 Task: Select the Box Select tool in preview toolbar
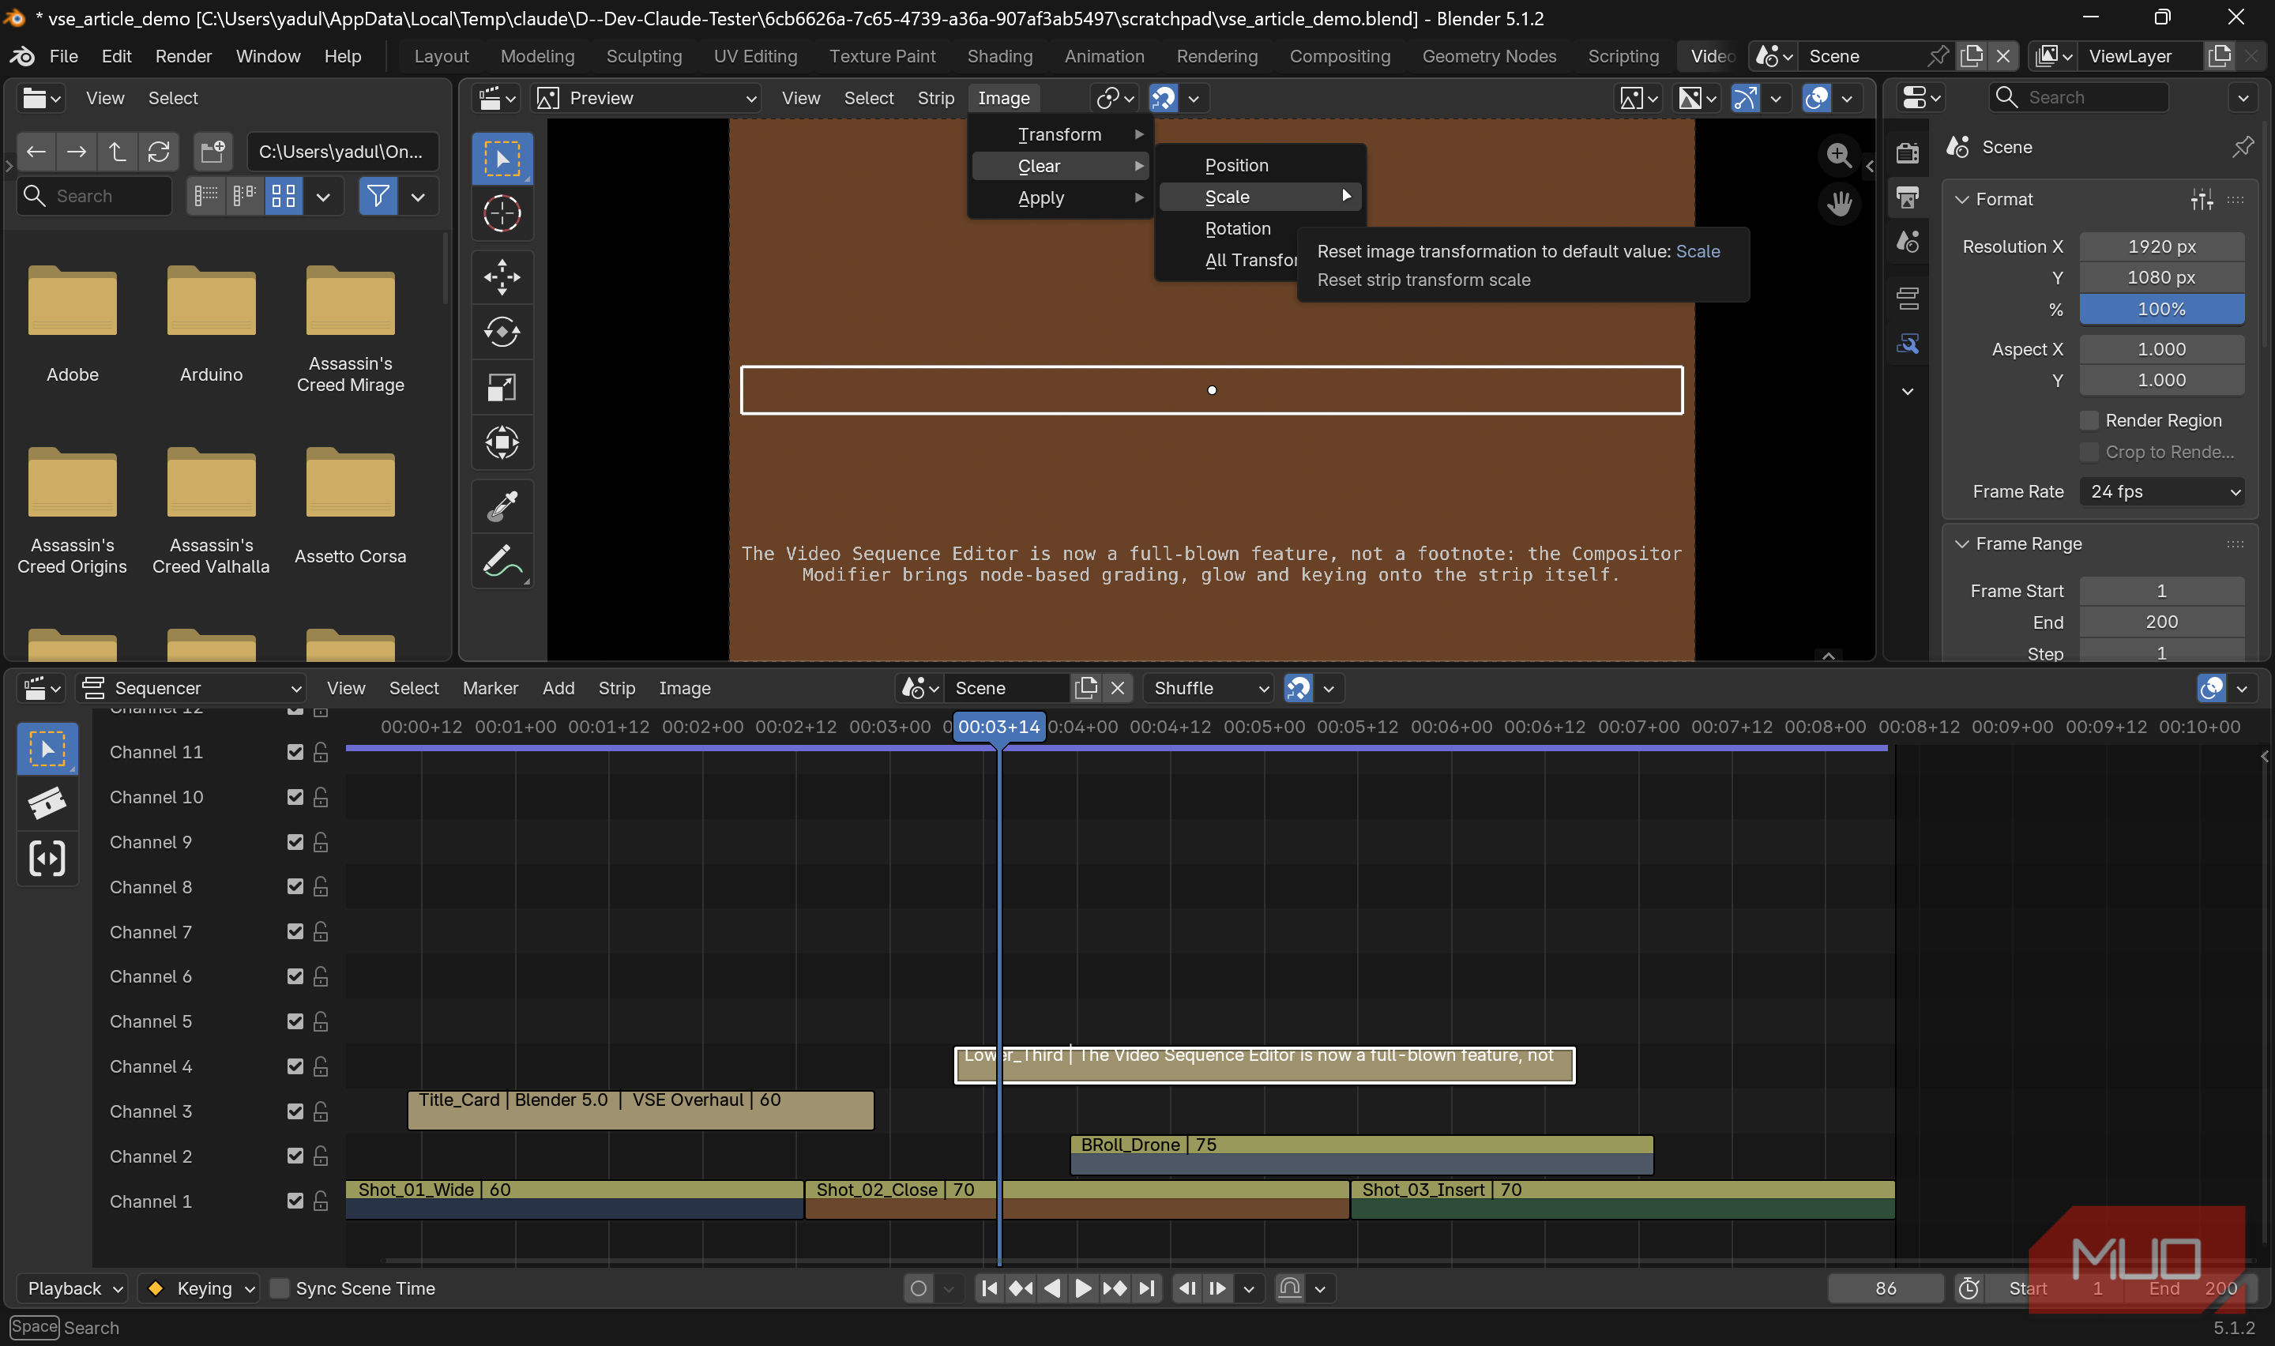tap(502, 159)
